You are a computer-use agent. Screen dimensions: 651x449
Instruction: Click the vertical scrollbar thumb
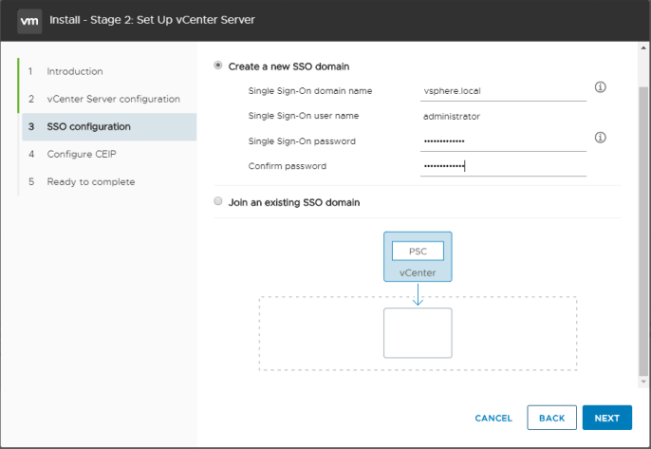(643, 231)
